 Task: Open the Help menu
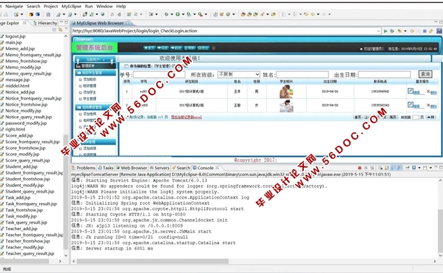(121, 6)
